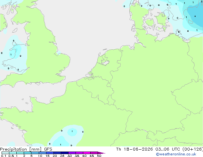Pick the 20–25 mm dark blue swatch

(x=57, y=153)
